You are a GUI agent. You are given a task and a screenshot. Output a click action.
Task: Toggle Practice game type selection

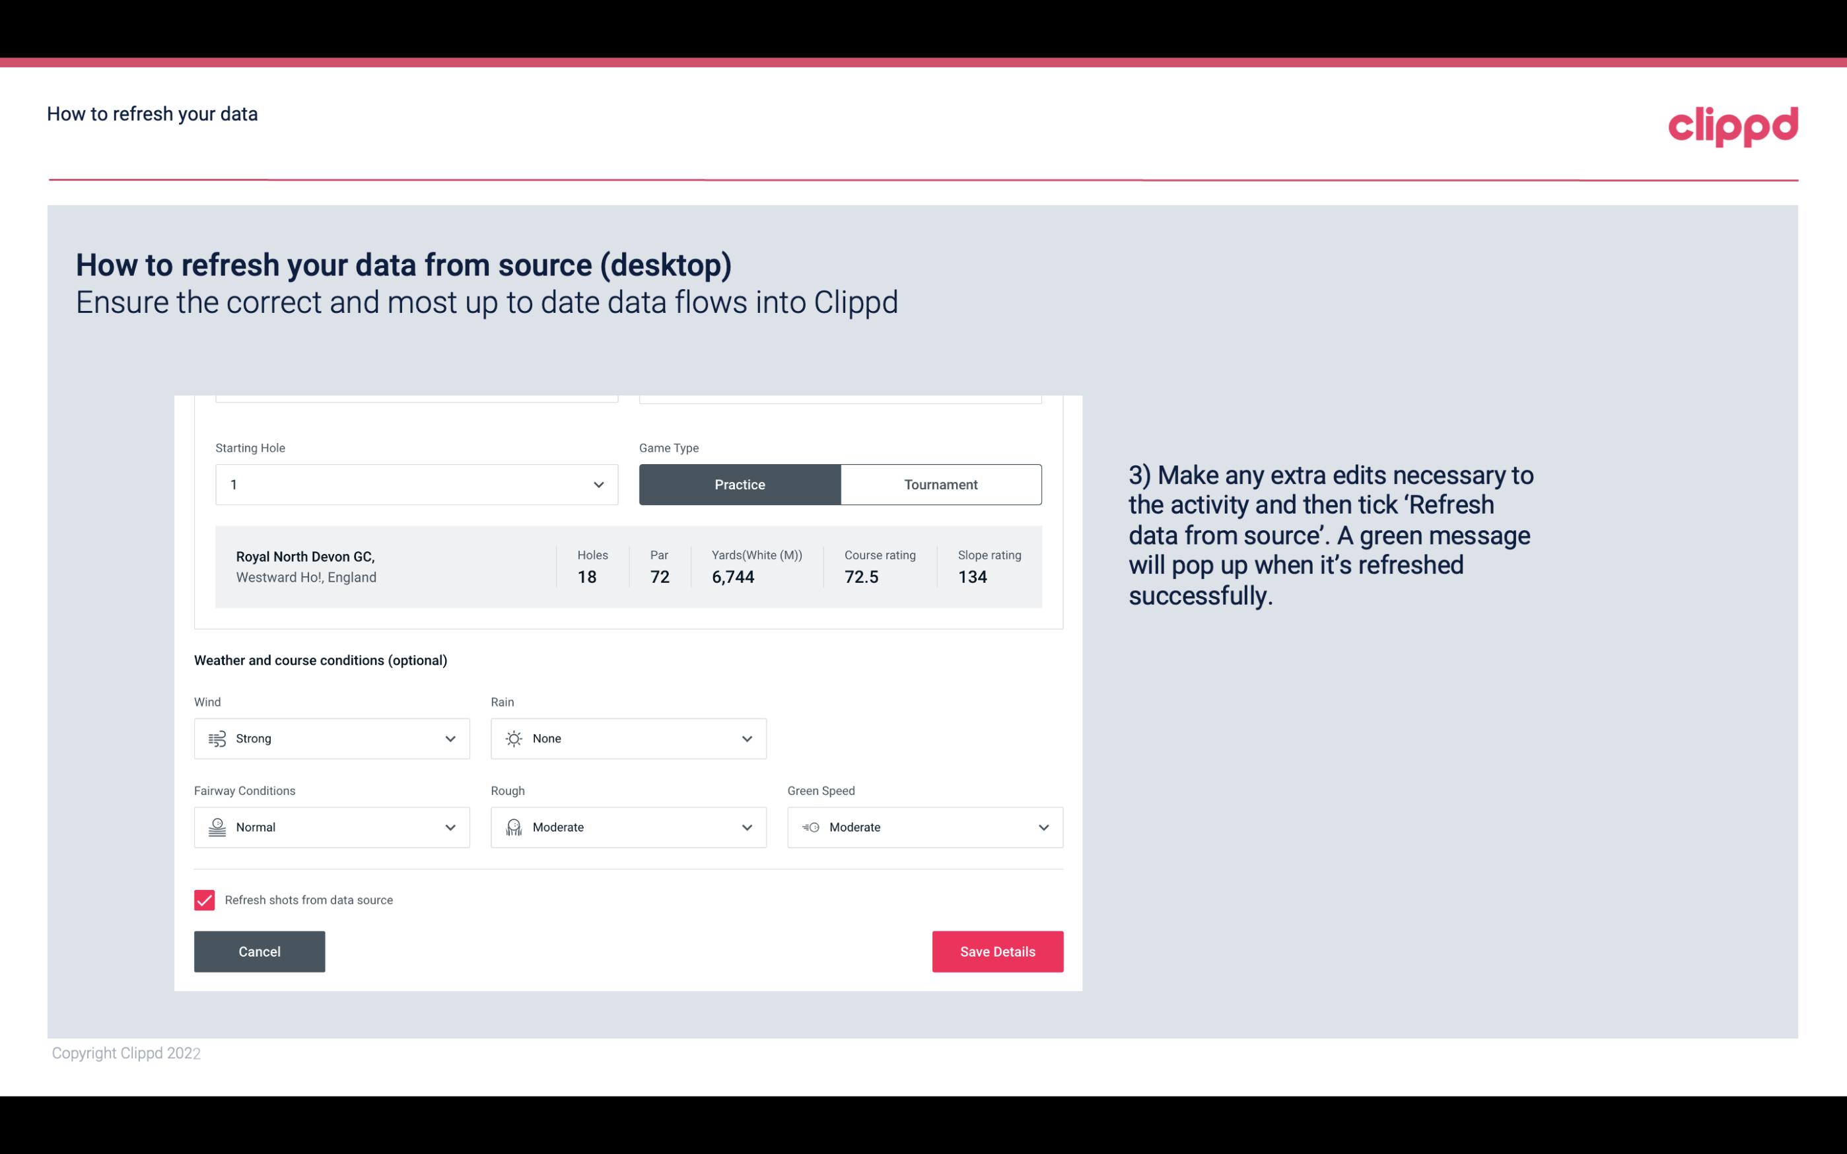[x=740, y=484]
